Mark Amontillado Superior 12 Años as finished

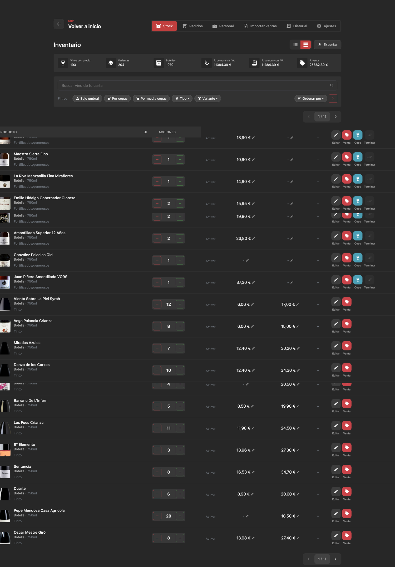coord(369,236)
